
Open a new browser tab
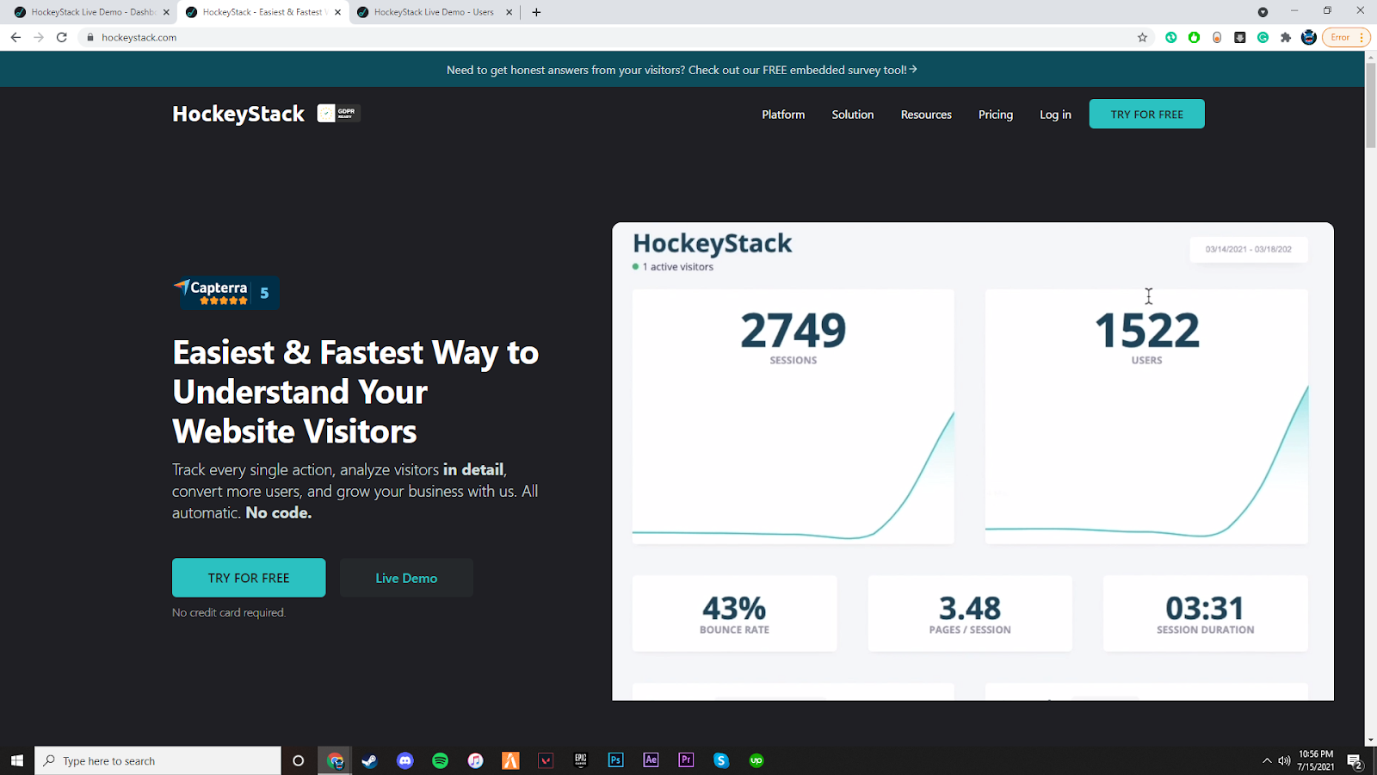(536, 12)
